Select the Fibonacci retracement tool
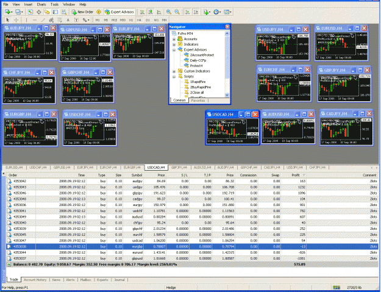This screenshot has height=292, width=381. pyautogui.click(x=60, y=20)
